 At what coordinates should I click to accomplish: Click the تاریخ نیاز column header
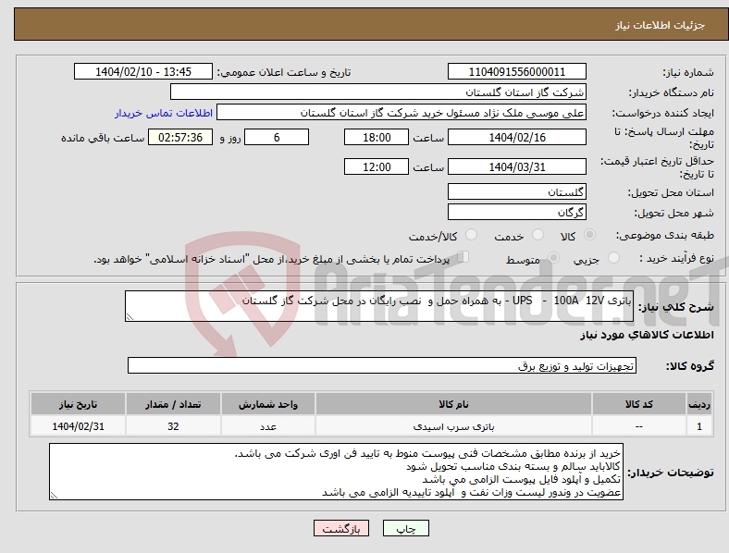pyautogui.click(x=78, y=404)
